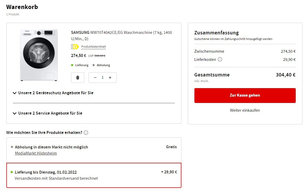Click Weiter einkaufen link

coord(245,110)
